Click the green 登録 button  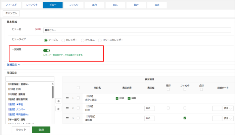[x=41, y=130]
